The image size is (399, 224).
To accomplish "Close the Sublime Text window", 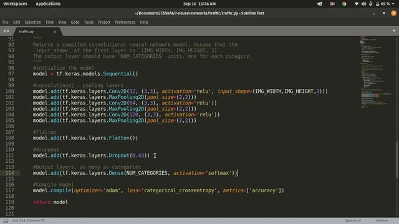I will click(393, 13).
